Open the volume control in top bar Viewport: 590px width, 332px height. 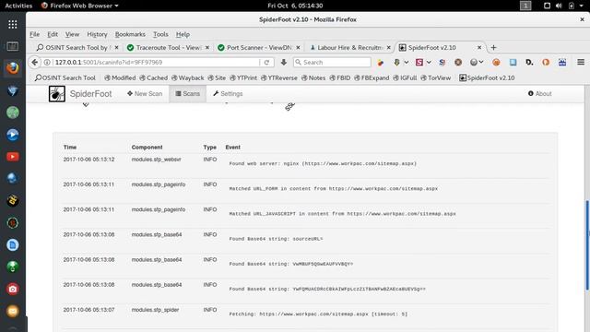(559, 6)
